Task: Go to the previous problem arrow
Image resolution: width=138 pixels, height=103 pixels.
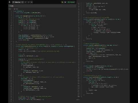Action: point(26,2)
